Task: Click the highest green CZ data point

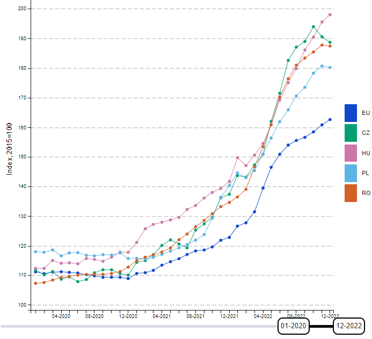Action: click(x=313, y=26)
